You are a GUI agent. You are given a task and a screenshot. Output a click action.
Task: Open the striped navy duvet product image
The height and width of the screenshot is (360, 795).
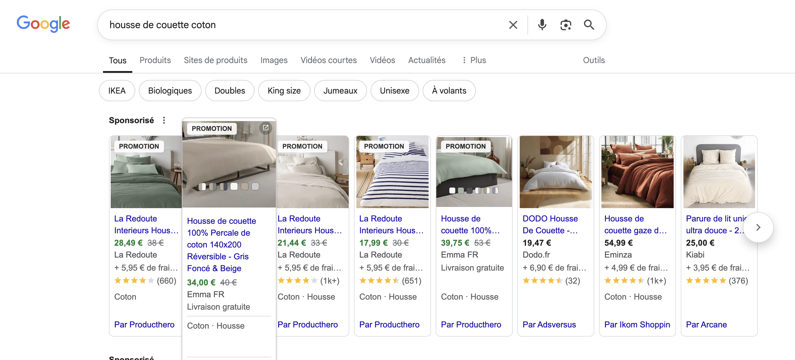(x=392, y=172)
